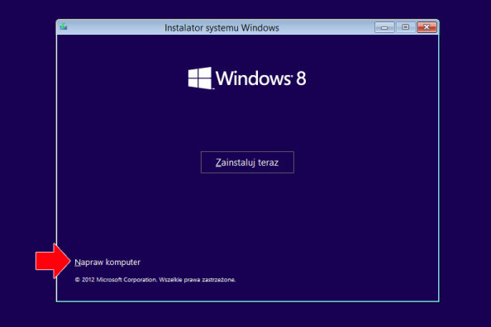Screen dimensions: 491x327
Task: Click the '2012 Microsoft Corporation' copyright text
Action: 155,279
